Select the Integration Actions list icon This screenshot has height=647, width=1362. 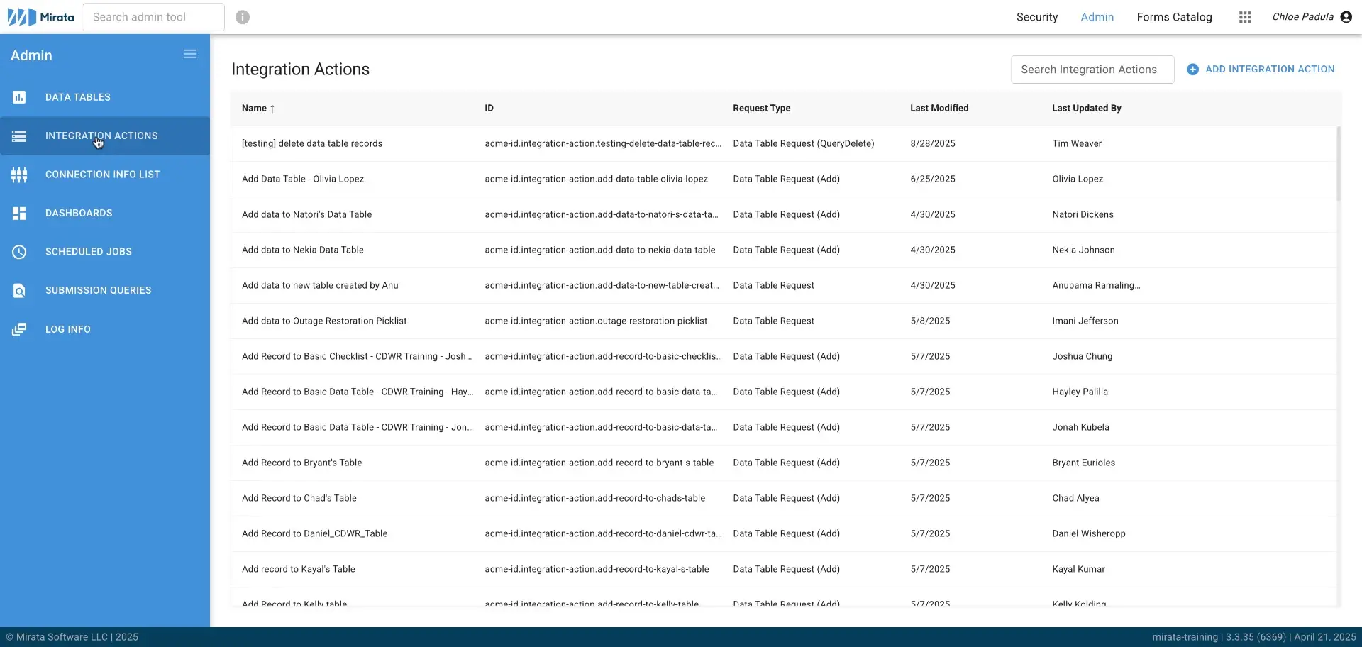click(x=19, y=136)
